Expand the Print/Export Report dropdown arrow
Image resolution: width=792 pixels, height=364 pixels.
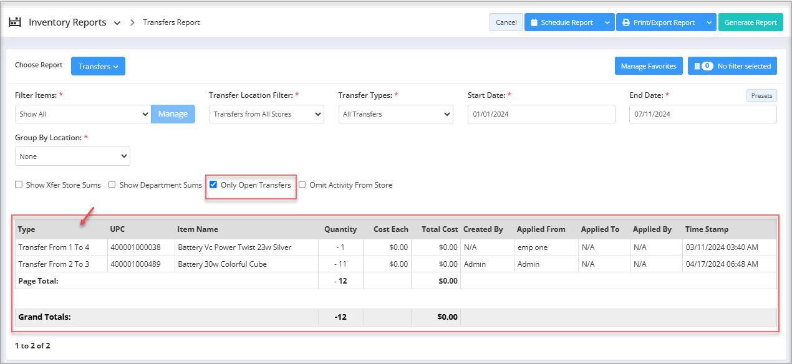coord(710,22)
